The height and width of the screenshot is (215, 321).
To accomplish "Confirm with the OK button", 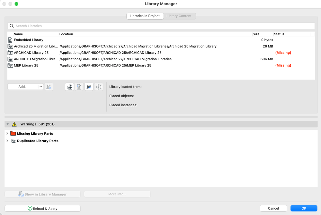I will [304, 208].
